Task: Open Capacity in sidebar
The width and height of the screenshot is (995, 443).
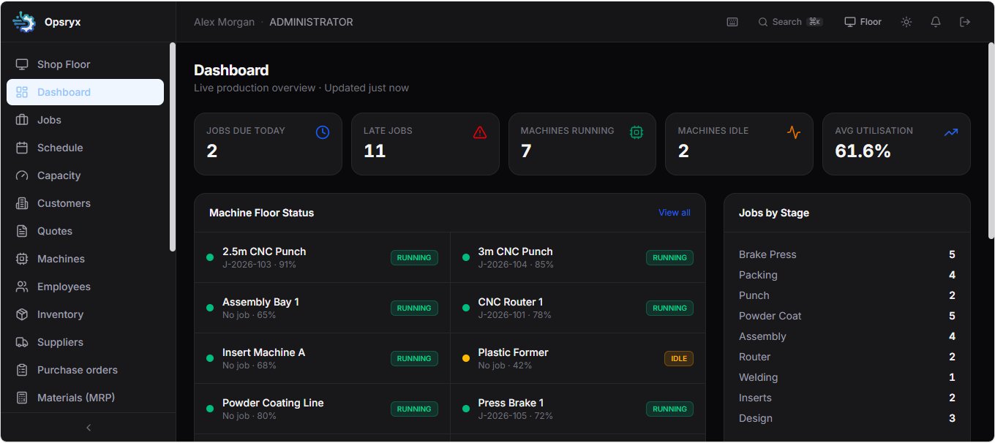Action: pyautogui.click(x=85, y=175)
